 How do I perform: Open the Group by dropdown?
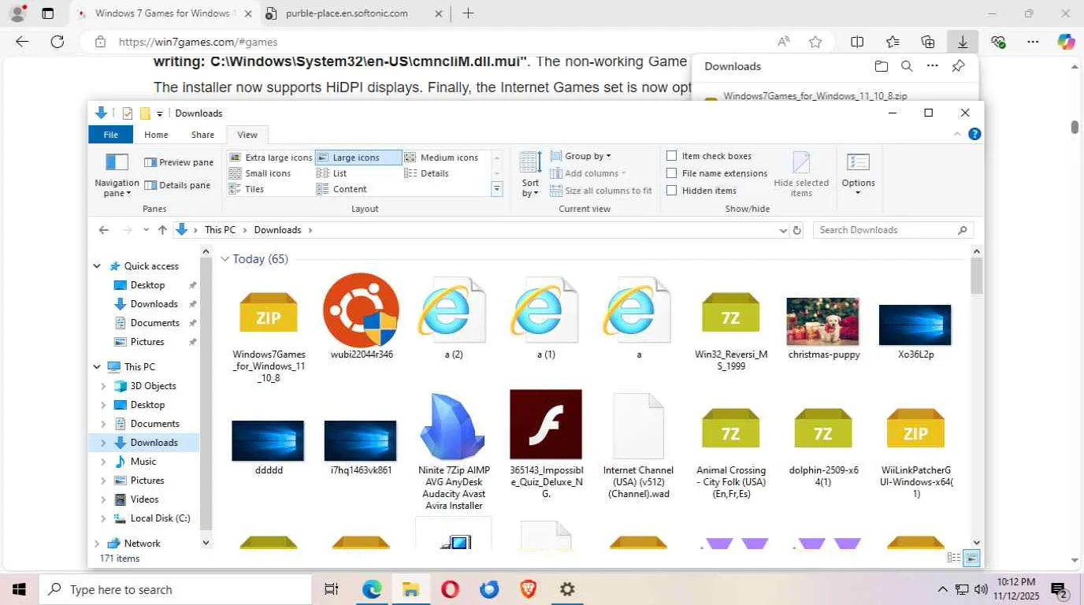581,156
